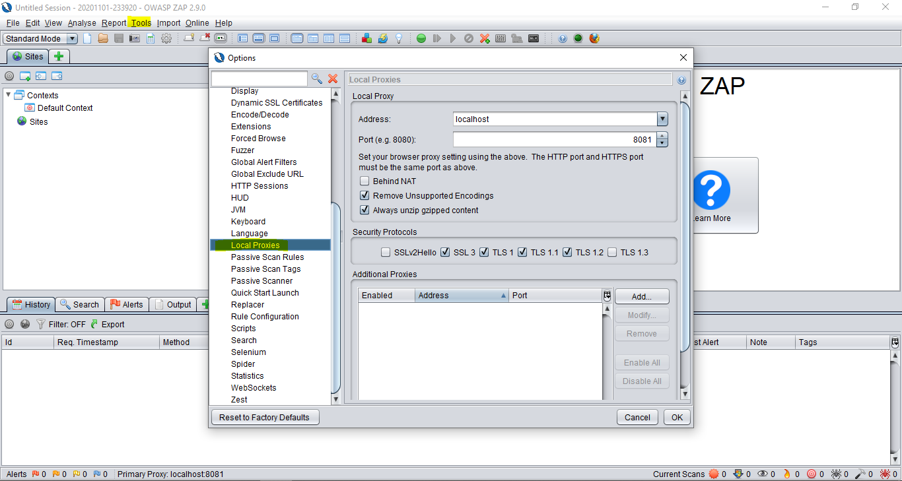Enable the Behind NAT checkbox
This screenshot has width=902, height=481.
(364, 181)
